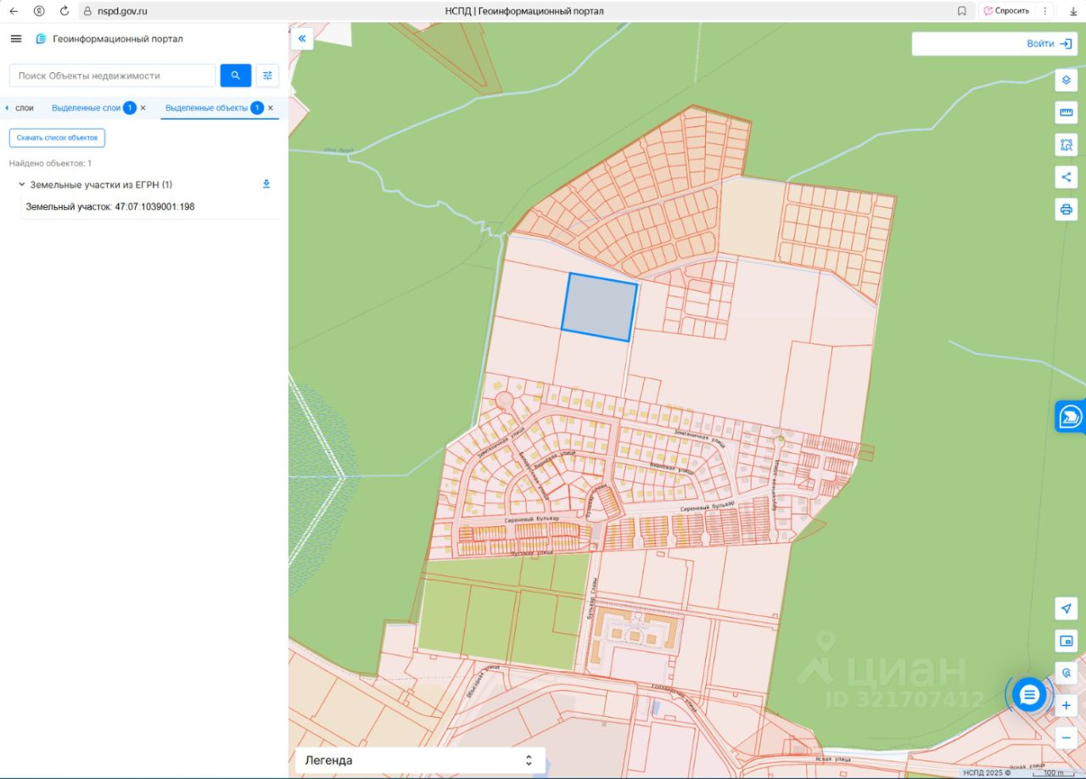
Task: Close the Выделенные объекты tab
Action: (x=271, y=108)
